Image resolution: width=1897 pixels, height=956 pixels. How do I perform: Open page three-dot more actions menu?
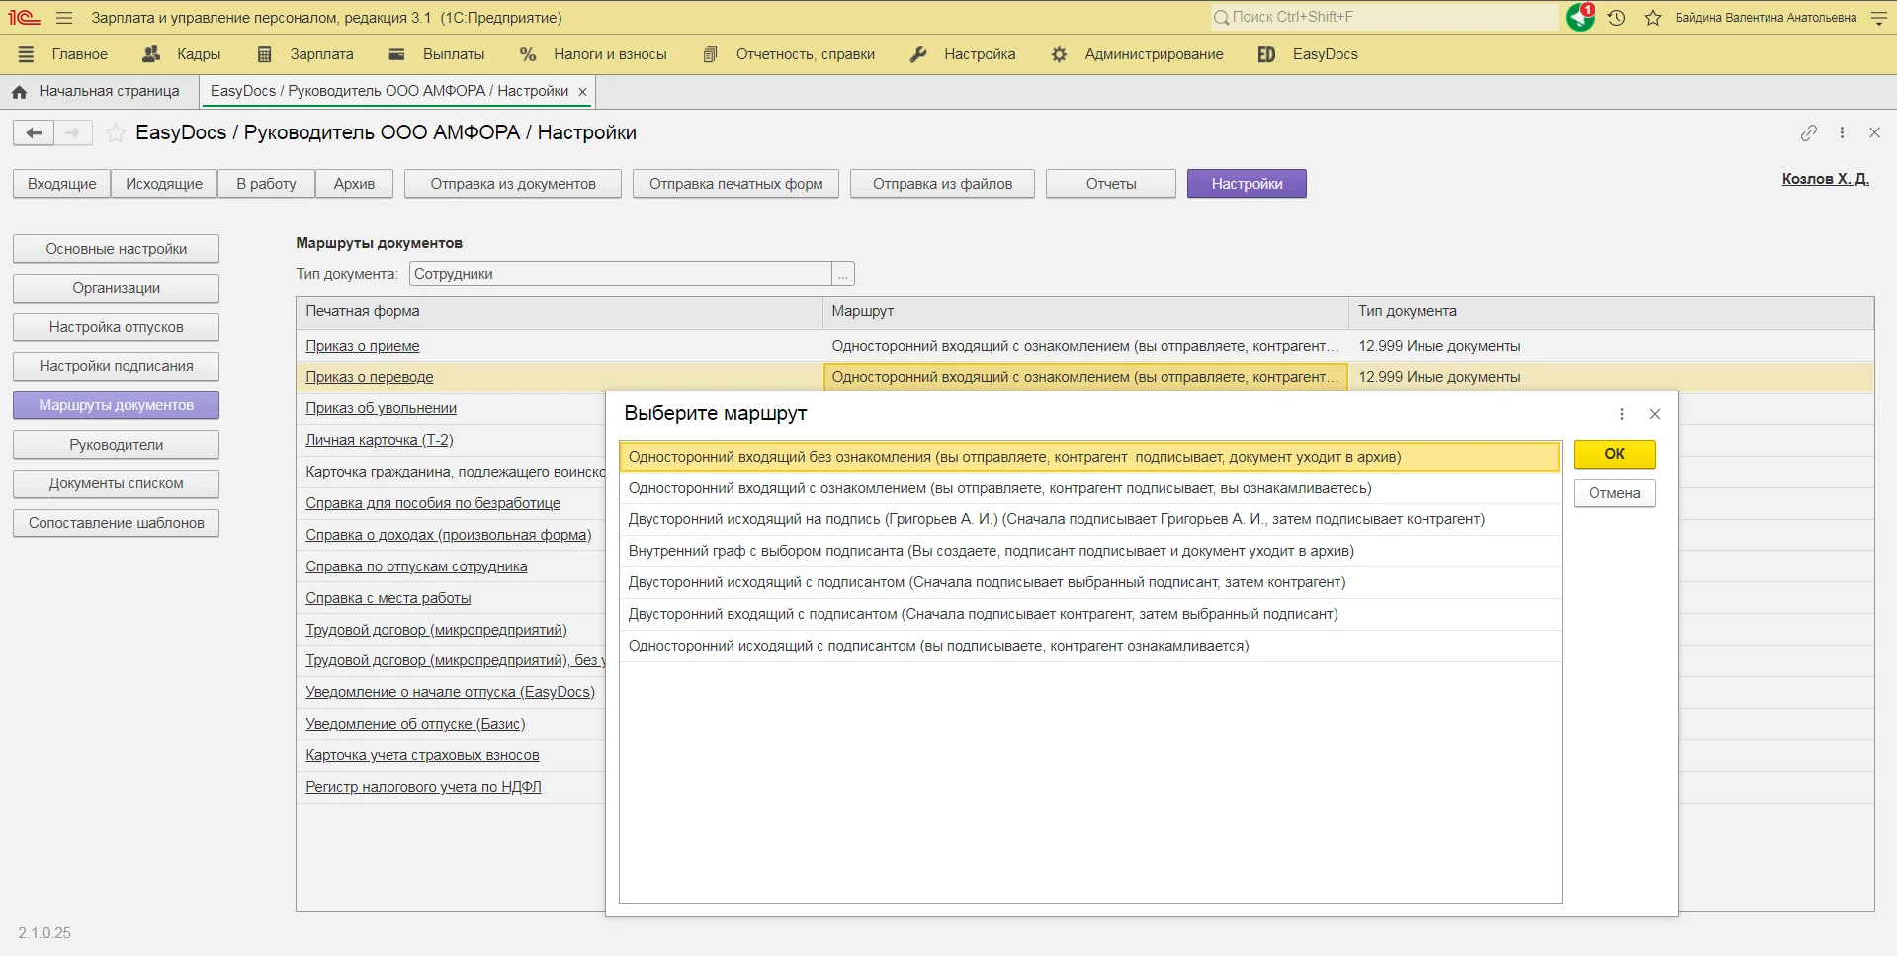click(x=1842, y=132)
